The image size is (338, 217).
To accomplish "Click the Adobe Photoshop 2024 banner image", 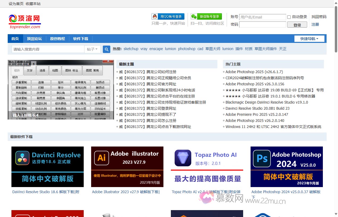I will coord(286,167).
